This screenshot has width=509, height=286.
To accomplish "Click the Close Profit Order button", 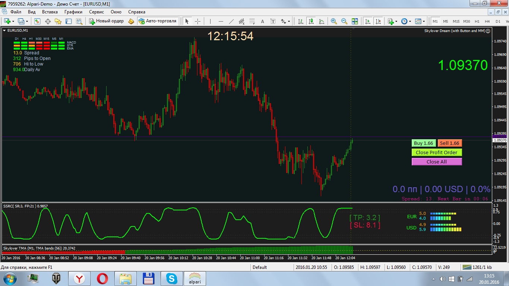I will [x=437, y=152].
